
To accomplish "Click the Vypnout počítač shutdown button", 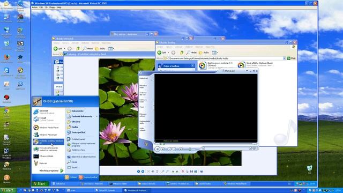I will pos(88,177).
